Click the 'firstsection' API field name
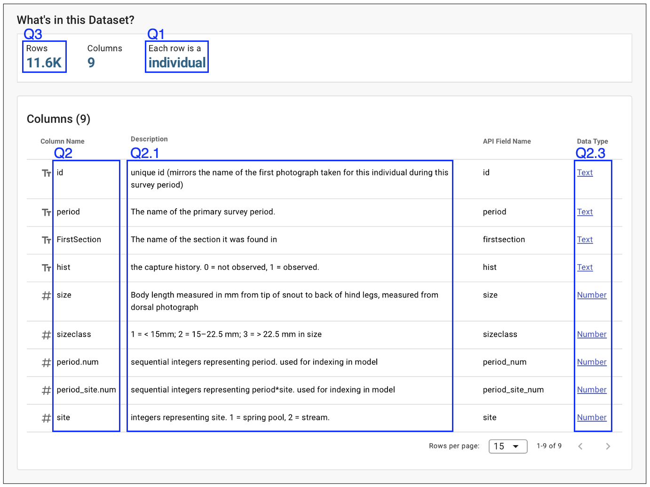 pyautogui.click(x=504, y=239)
